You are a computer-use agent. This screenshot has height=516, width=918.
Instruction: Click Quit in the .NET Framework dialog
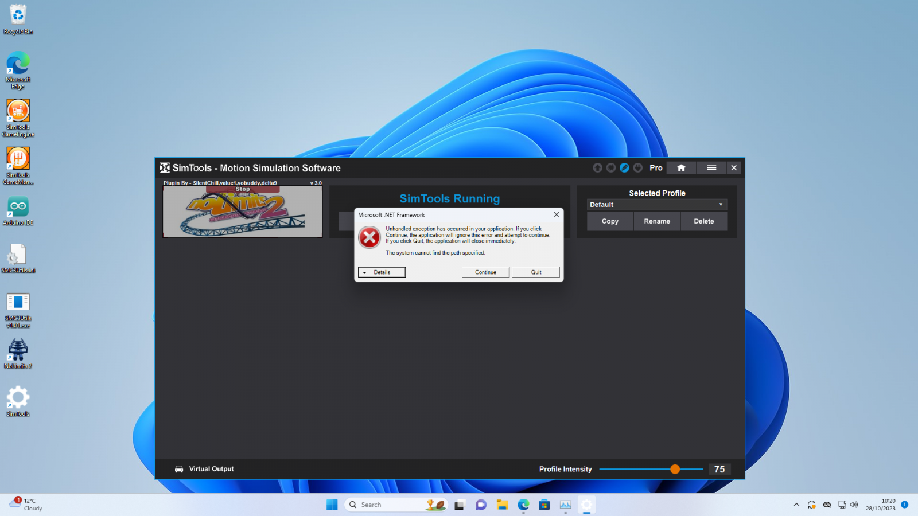click(536, 272)
